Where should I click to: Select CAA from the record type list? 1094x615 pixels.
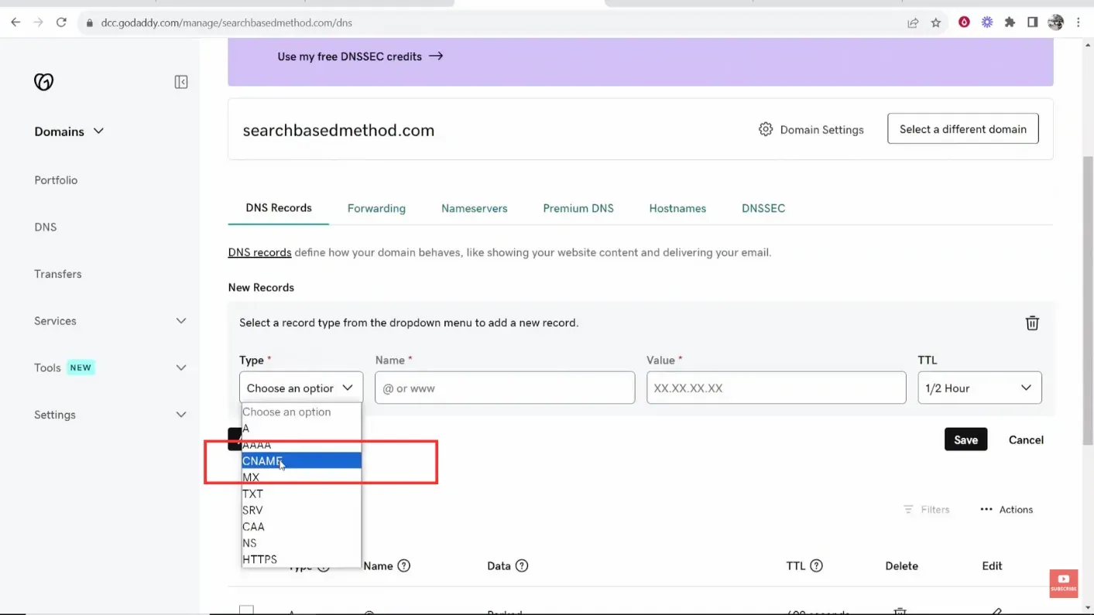301,527
